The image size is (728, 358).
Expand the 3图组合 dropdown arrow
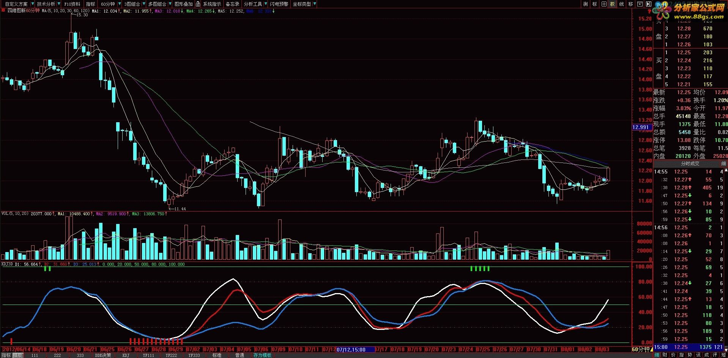coord(143,4)
